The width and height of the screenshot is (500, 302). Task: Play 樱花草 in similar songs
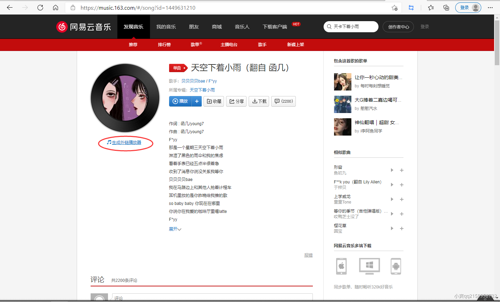tap(392, 228)
